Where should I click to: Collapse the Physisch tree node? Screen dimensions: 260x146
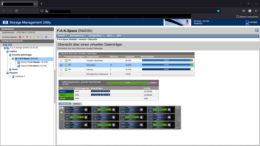click(x=8, y=73)
